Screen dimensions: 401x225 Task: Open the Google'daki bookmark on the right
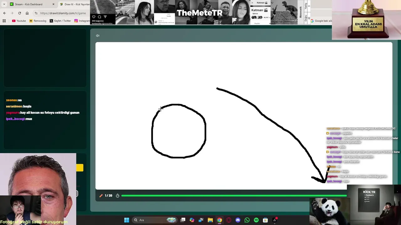click(321, 21)
